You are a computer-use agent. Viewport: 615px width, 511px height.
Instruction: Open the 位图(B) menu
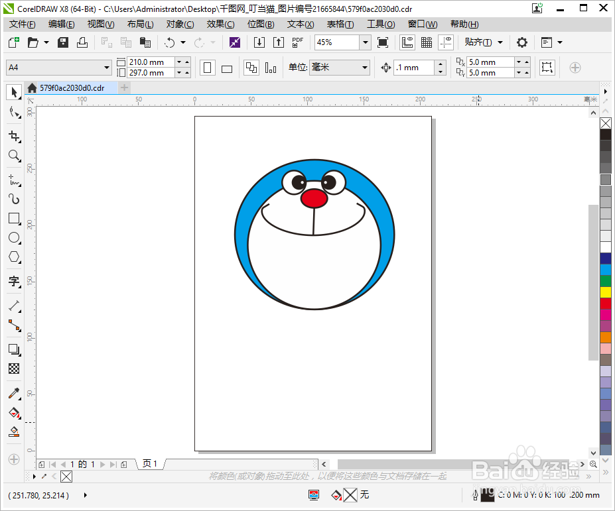261,25
